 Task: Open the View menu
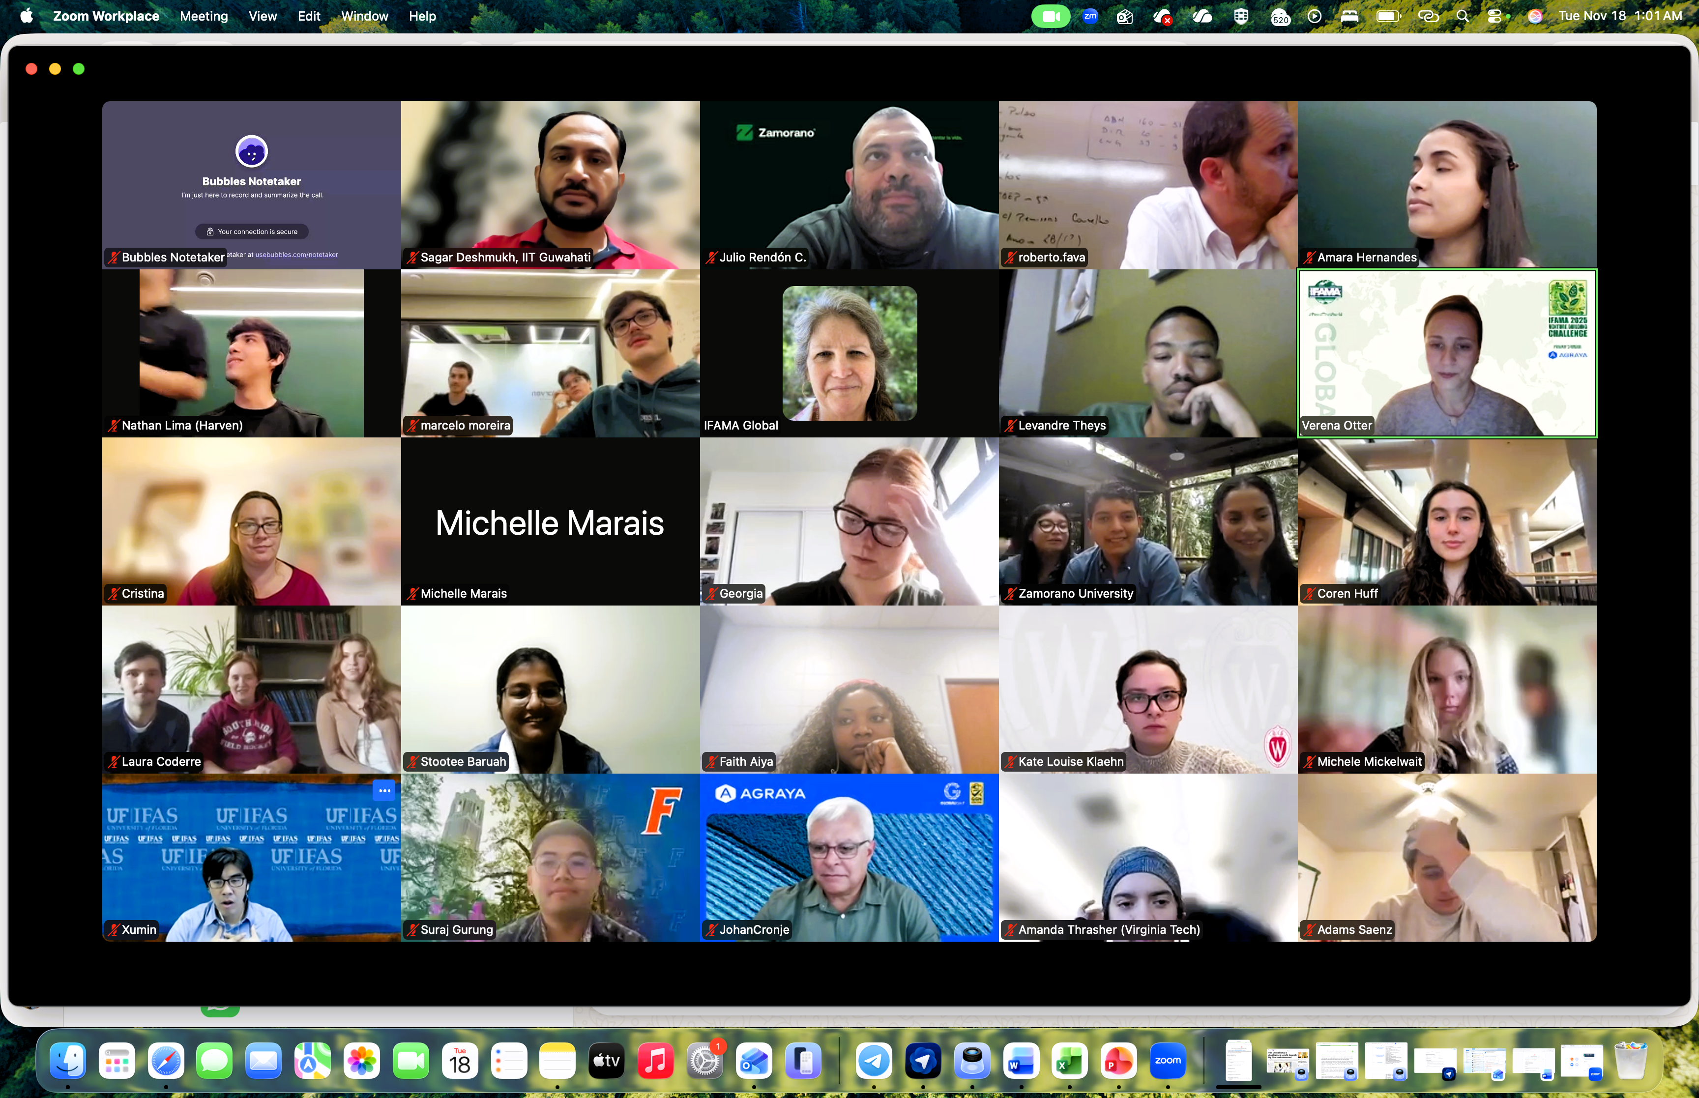(x=263, y=16)
